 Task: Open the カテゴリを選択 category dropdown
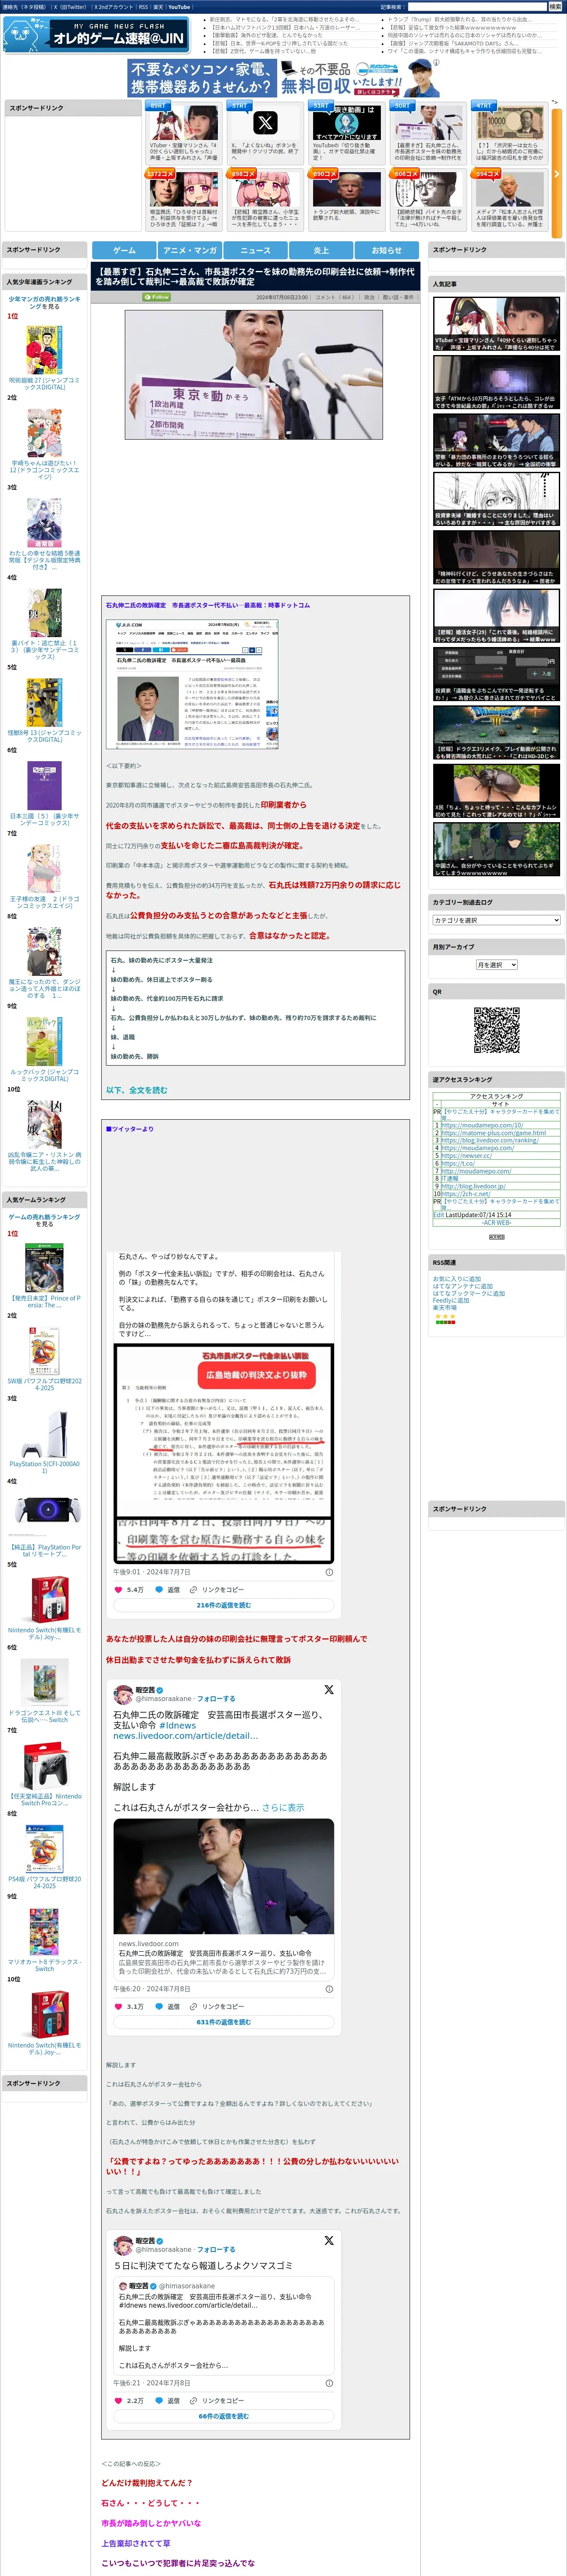coord(496,920)
